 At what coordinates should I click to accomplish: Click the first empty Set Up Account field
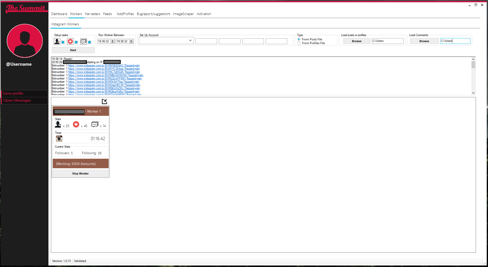pos(206,41)
